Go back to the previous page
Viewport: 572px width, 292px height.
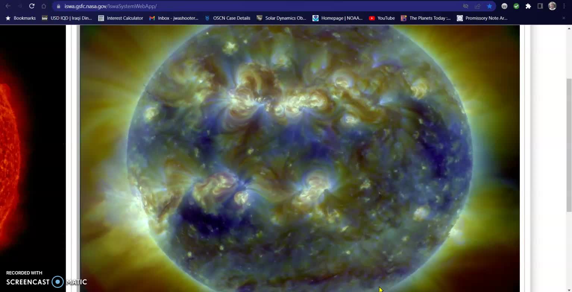point(8,6)
